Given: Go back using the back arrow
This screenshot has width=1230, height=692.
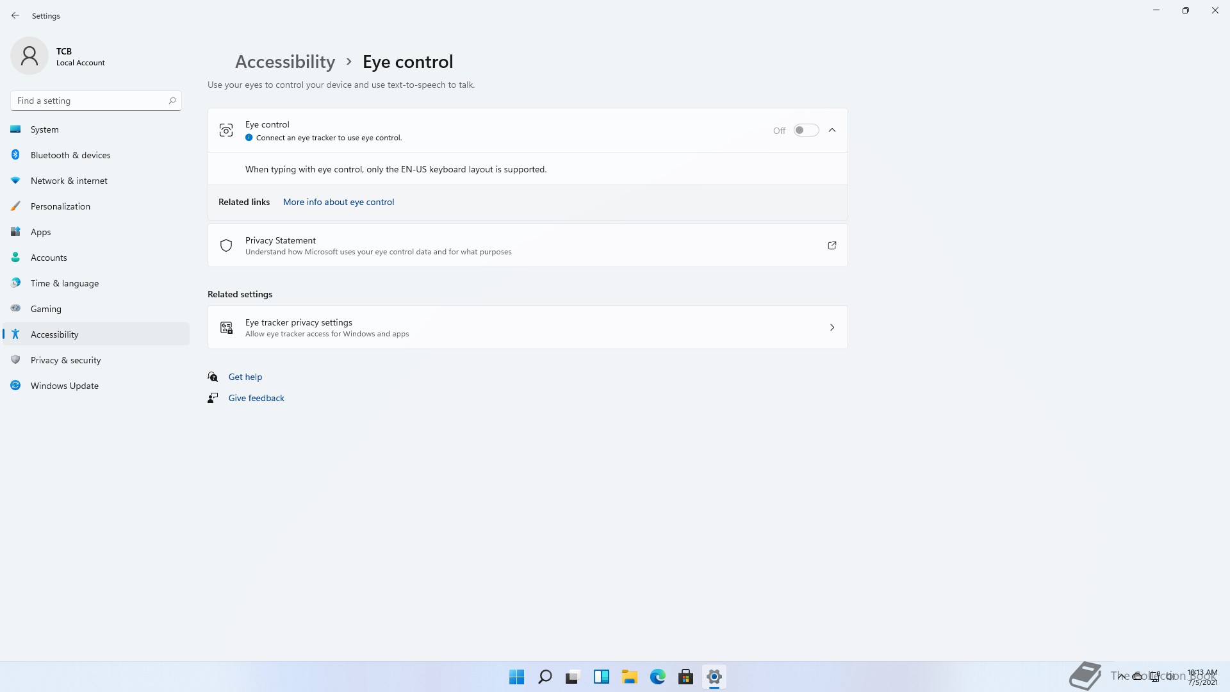Looking at the screenshot, I should tap(15, 15).
